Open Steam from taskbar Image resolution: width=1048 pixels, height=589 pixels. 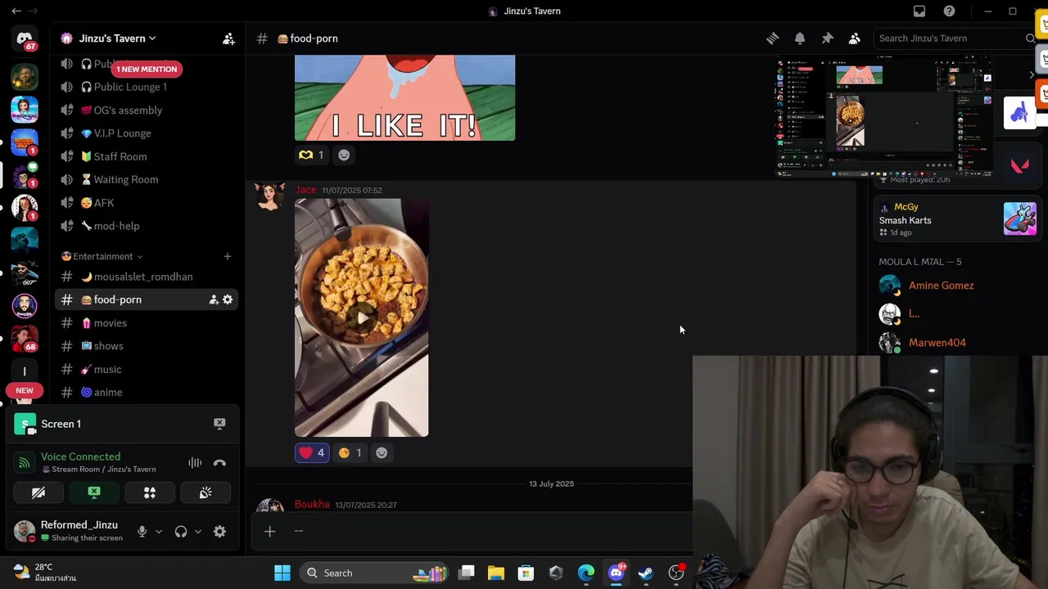click(x=646, y=573)
